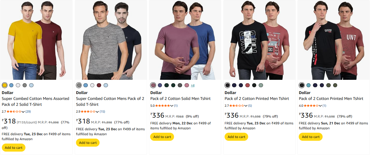Select the sage green swatch under the EXPLORE tee
The image size is (371, 155).
tap(261, 85)
